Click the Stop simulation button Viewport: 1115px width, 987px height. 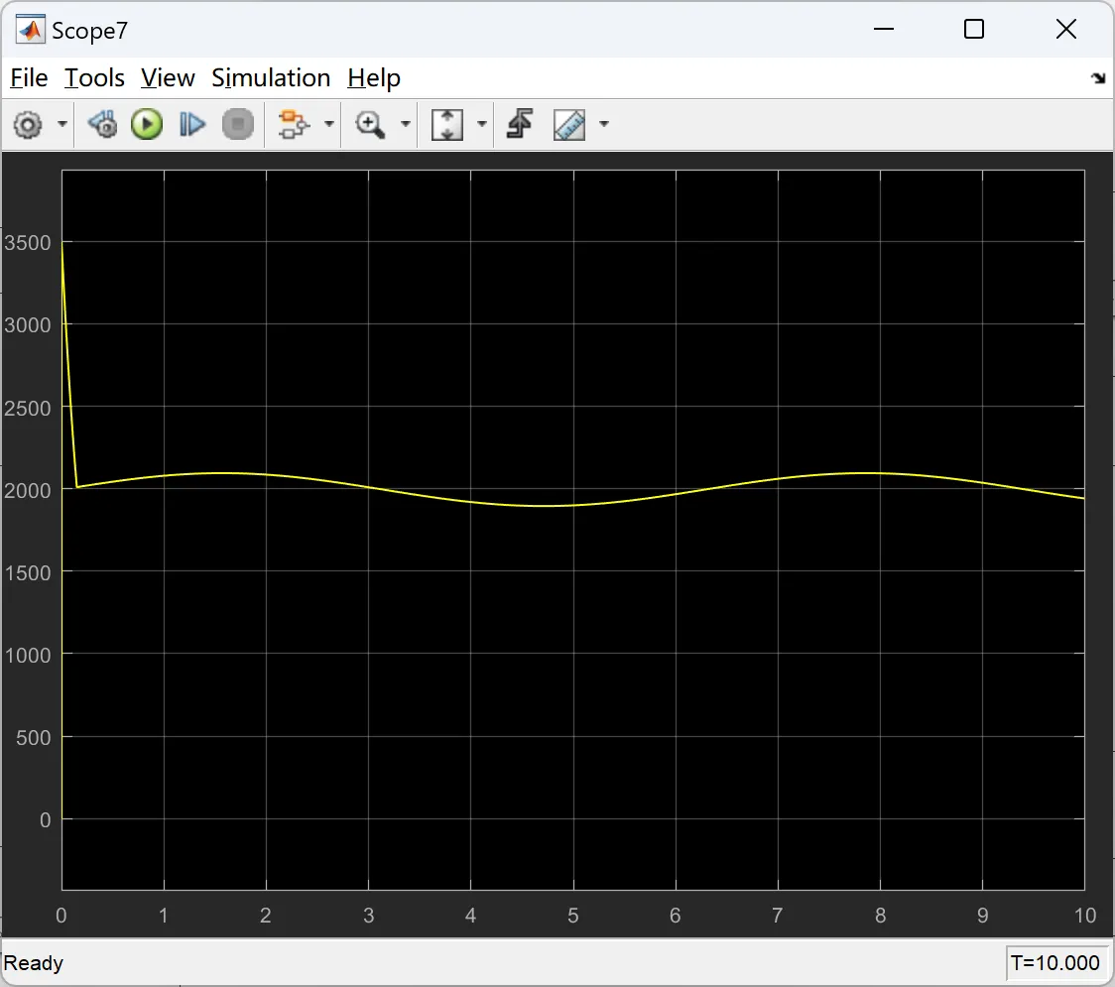(x=237, y=124)
